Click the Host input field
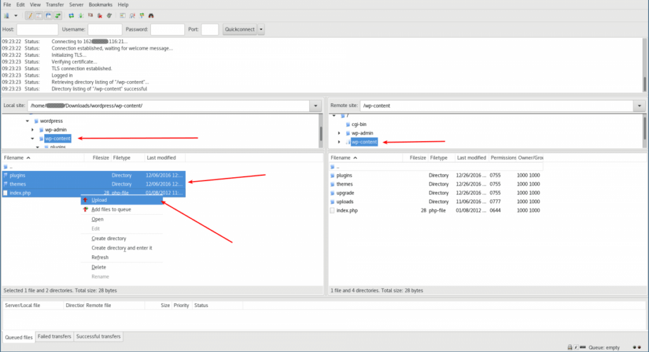This screenshot has height=352, width=649. point(37,29)
